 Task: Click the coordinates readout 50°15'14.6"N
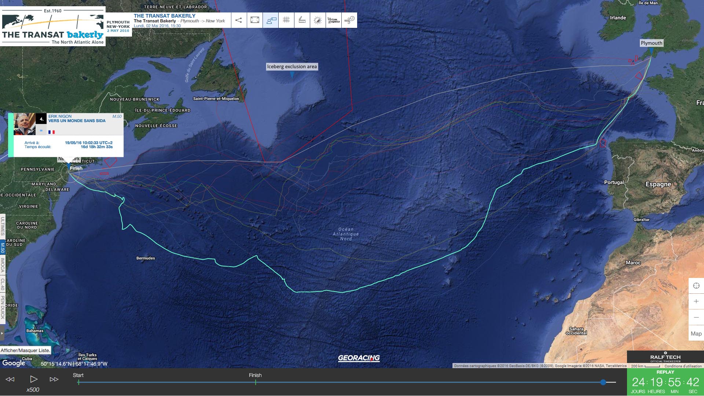74,364
